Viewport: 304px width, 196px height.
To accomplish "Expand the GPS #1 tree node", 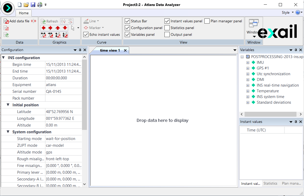I will click(248, 68).
